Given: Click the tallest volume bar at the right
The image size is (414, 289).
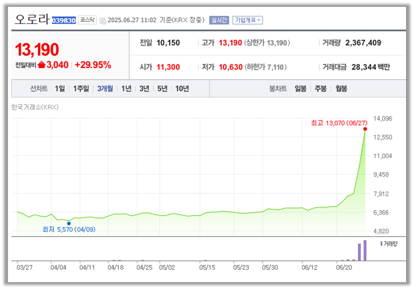Looking at the screenshot, I should click(365, 250).
